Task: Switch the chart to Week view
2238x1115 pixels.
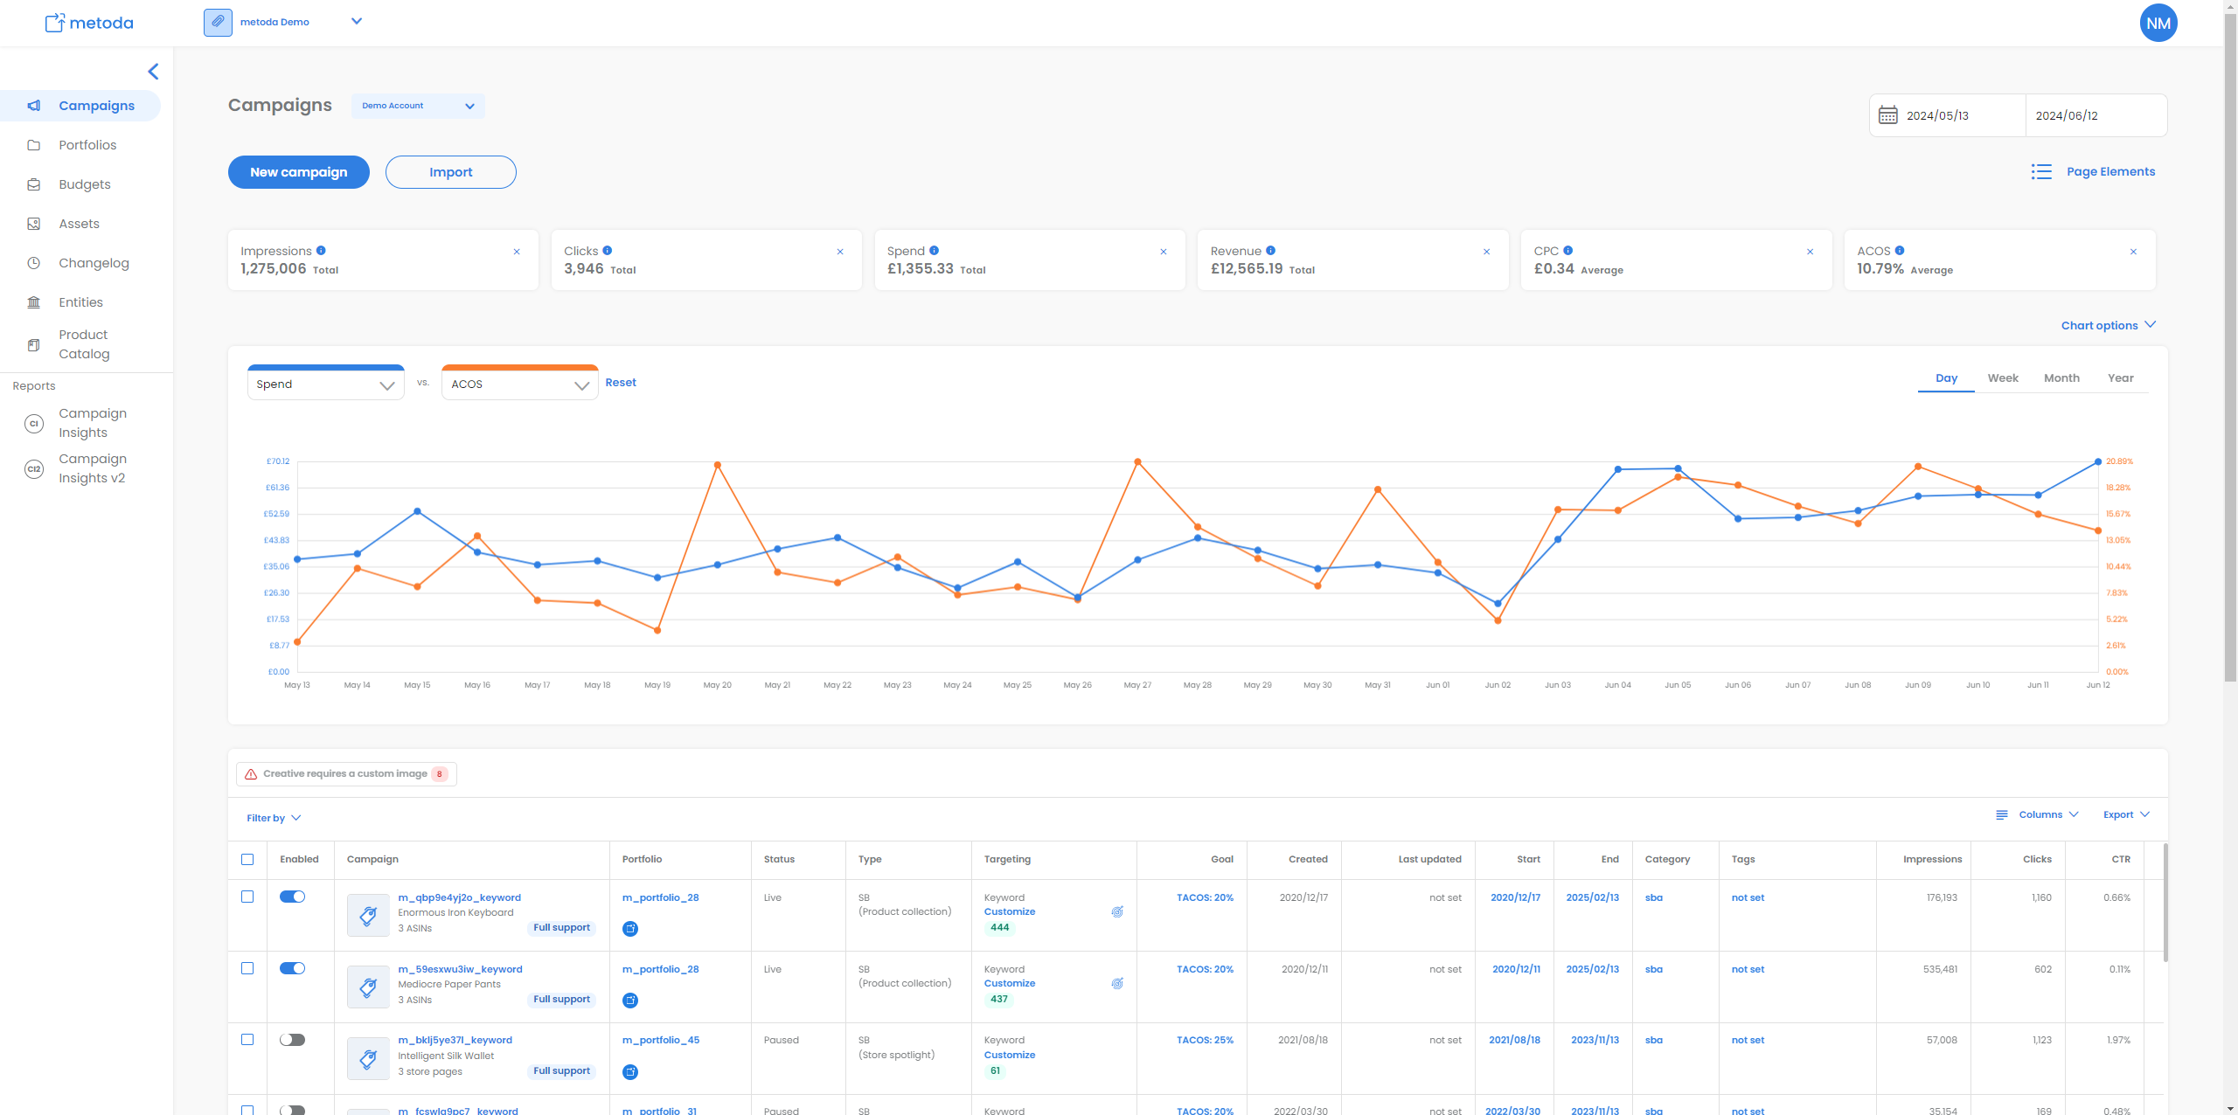Action: pos(2002,378)
